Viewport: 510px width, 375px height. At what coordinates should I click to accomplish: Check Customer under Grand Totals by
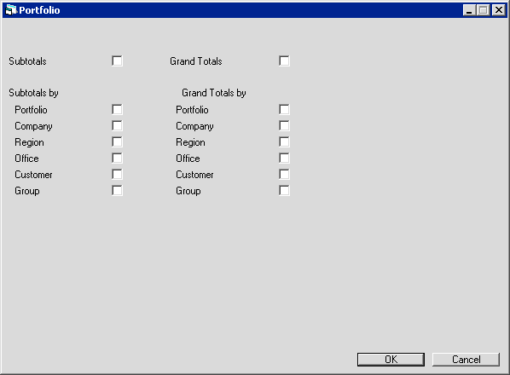coord(284,175)
